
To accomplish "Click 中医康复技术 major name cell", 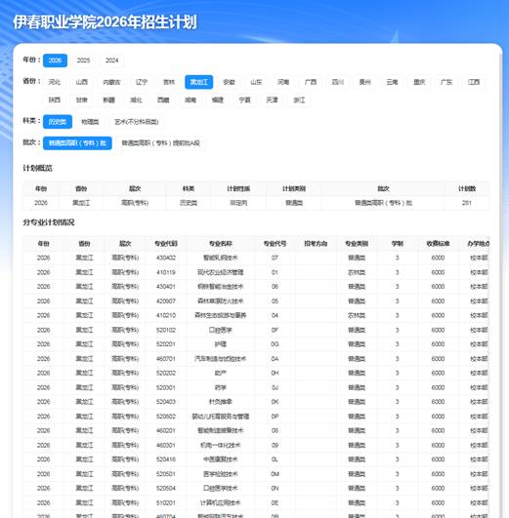I will tap(221, 459).
